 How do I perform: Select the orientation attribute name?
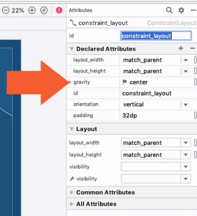(x=86, y=104)
